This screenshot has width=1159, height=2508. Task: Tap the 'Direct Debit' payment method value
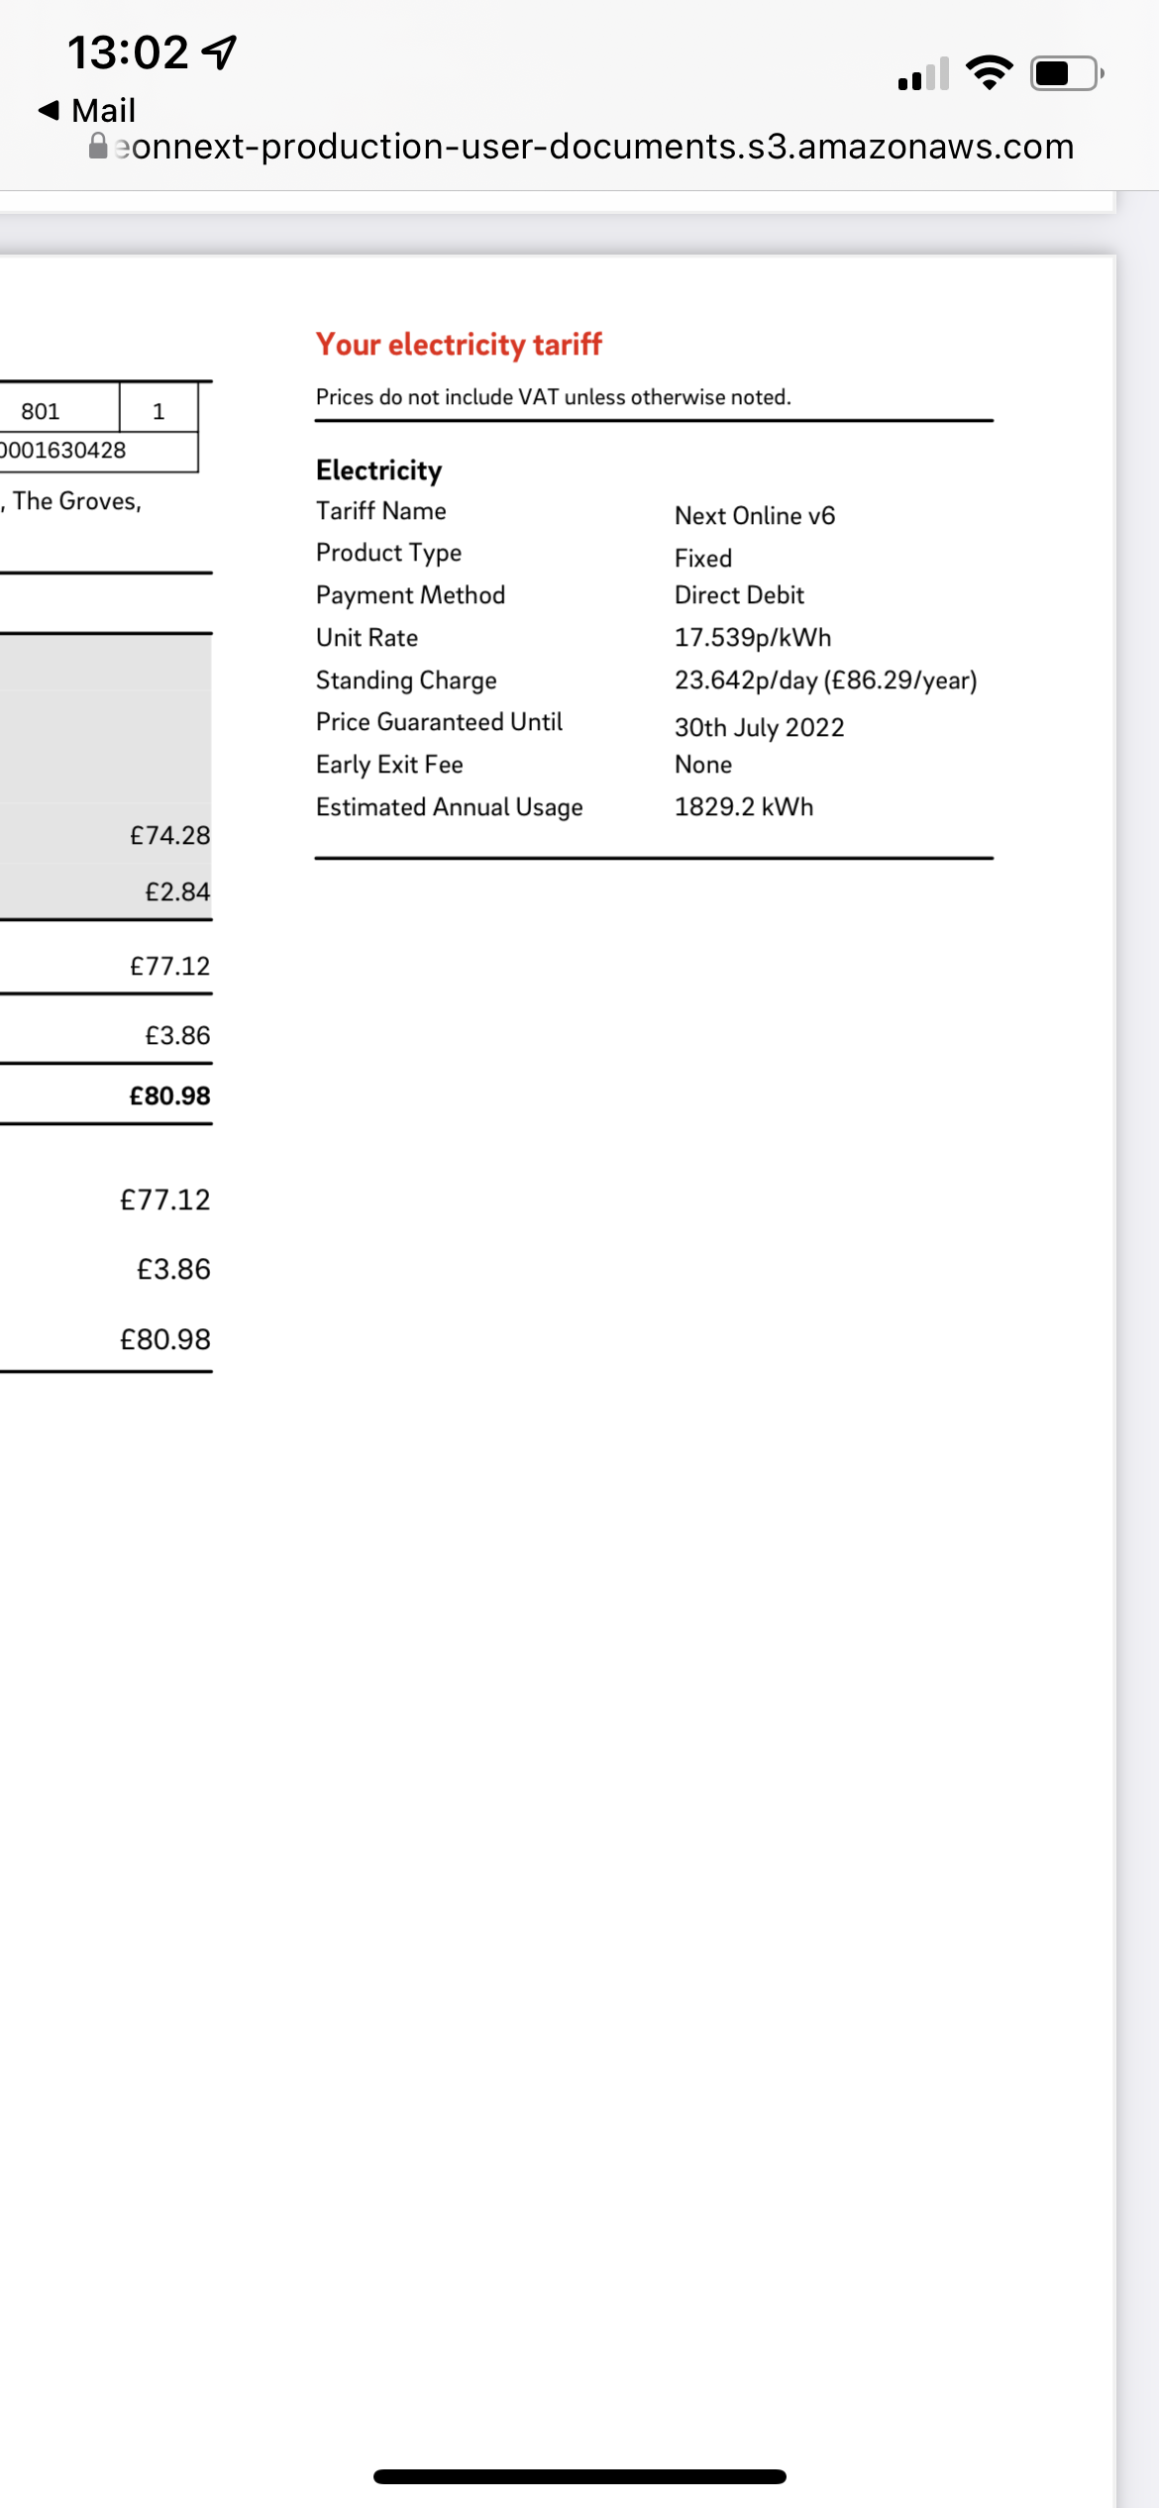click(739, 594)
